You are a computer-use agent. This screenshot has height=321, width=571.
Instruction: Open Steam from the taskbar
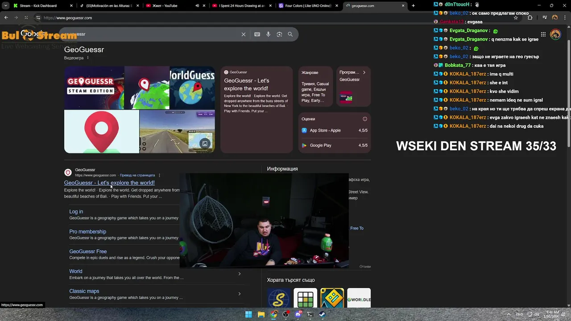click(322, 314)
